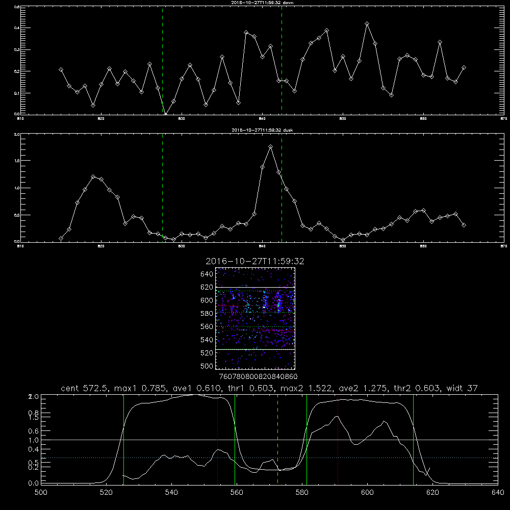Click the x-axis label '500' of bottom plot
Image resolution: width=510 pixels, height=510 pixels.
coord(41,493)
